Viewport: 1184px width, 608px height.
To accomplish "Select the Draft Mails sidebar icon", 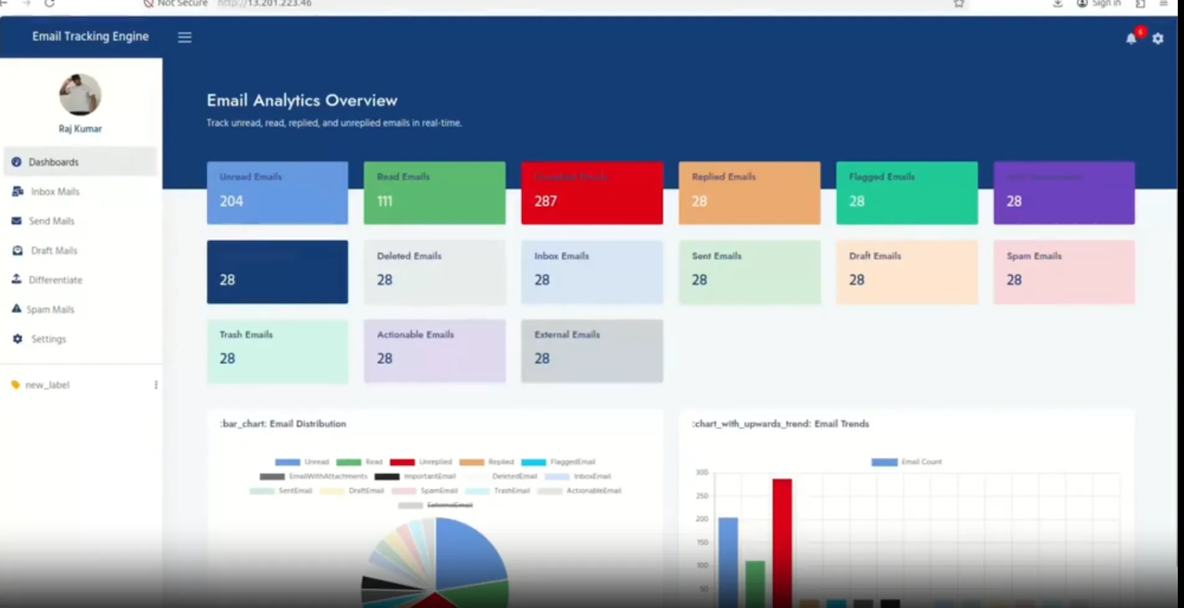I will click(17, 250).
